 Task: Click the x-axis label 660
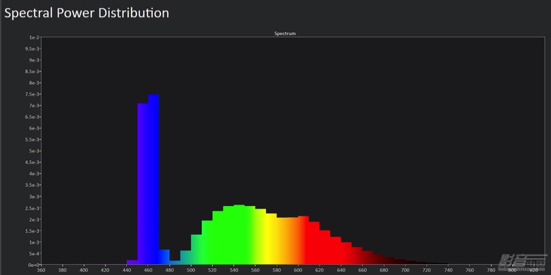(x=363, y=270)
